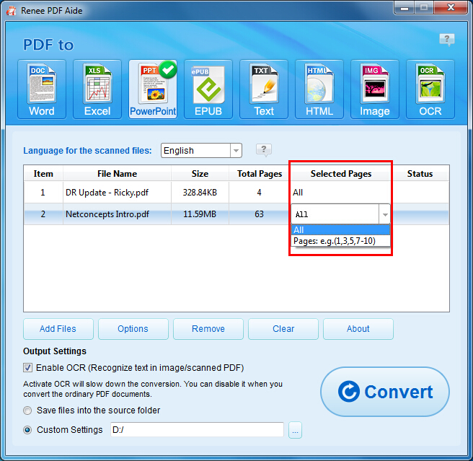Select the OCR format icon
473x461 pixels.
[x=430, y=89]
